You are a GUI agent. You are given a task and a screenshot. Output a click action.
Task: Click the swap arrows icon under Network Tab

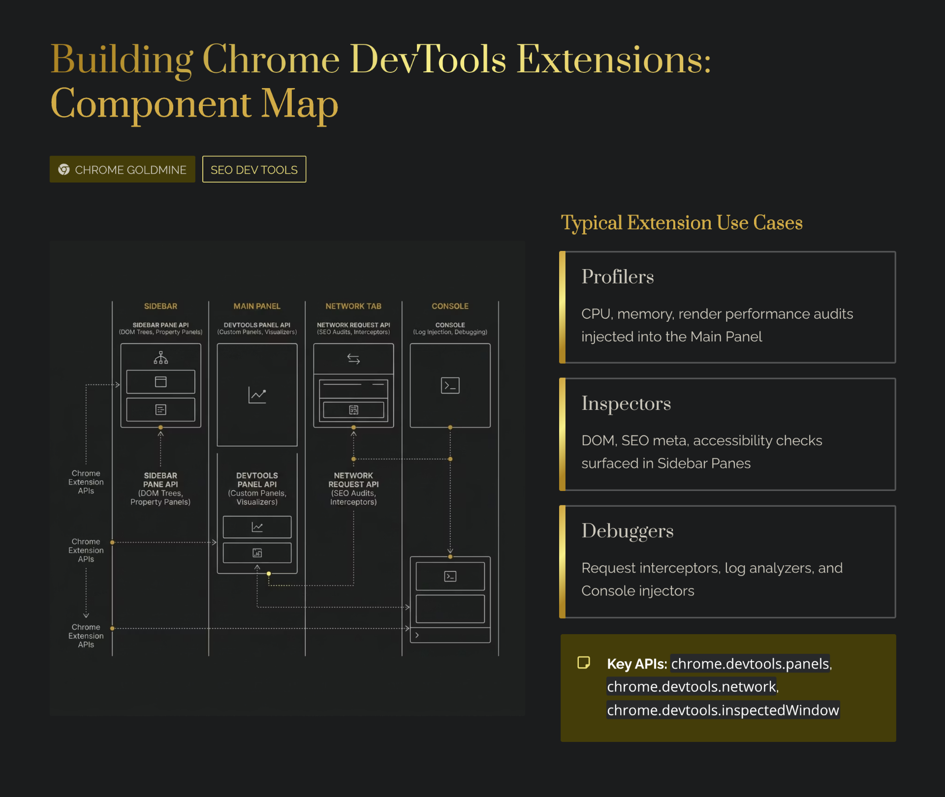pyautogui.click(x=353, y=359)
